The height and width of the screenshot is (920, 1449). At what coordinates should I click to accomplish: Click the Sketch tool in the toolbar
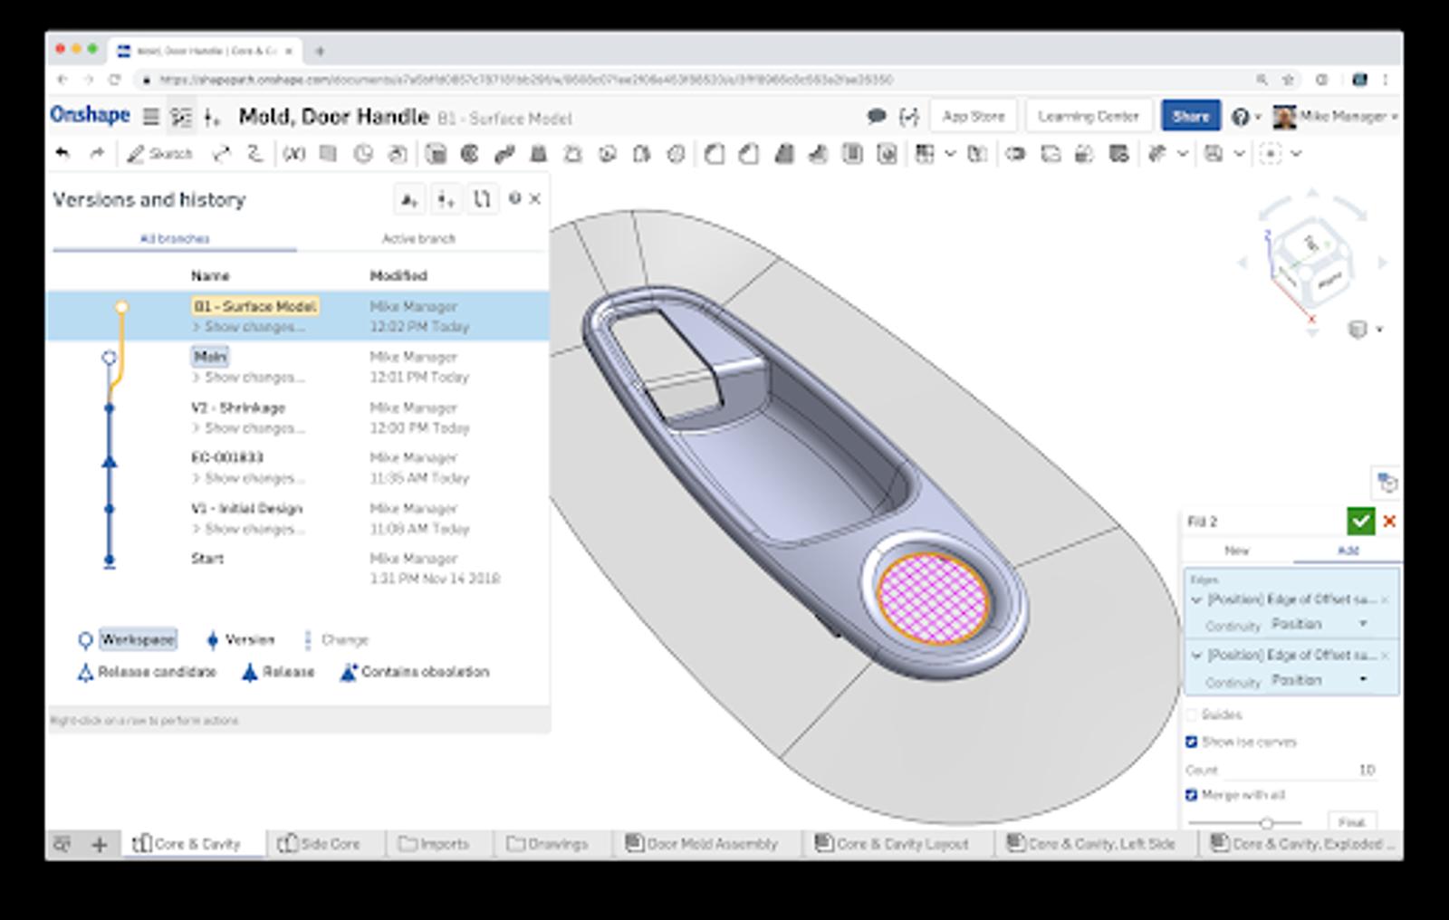coord(160,154)
